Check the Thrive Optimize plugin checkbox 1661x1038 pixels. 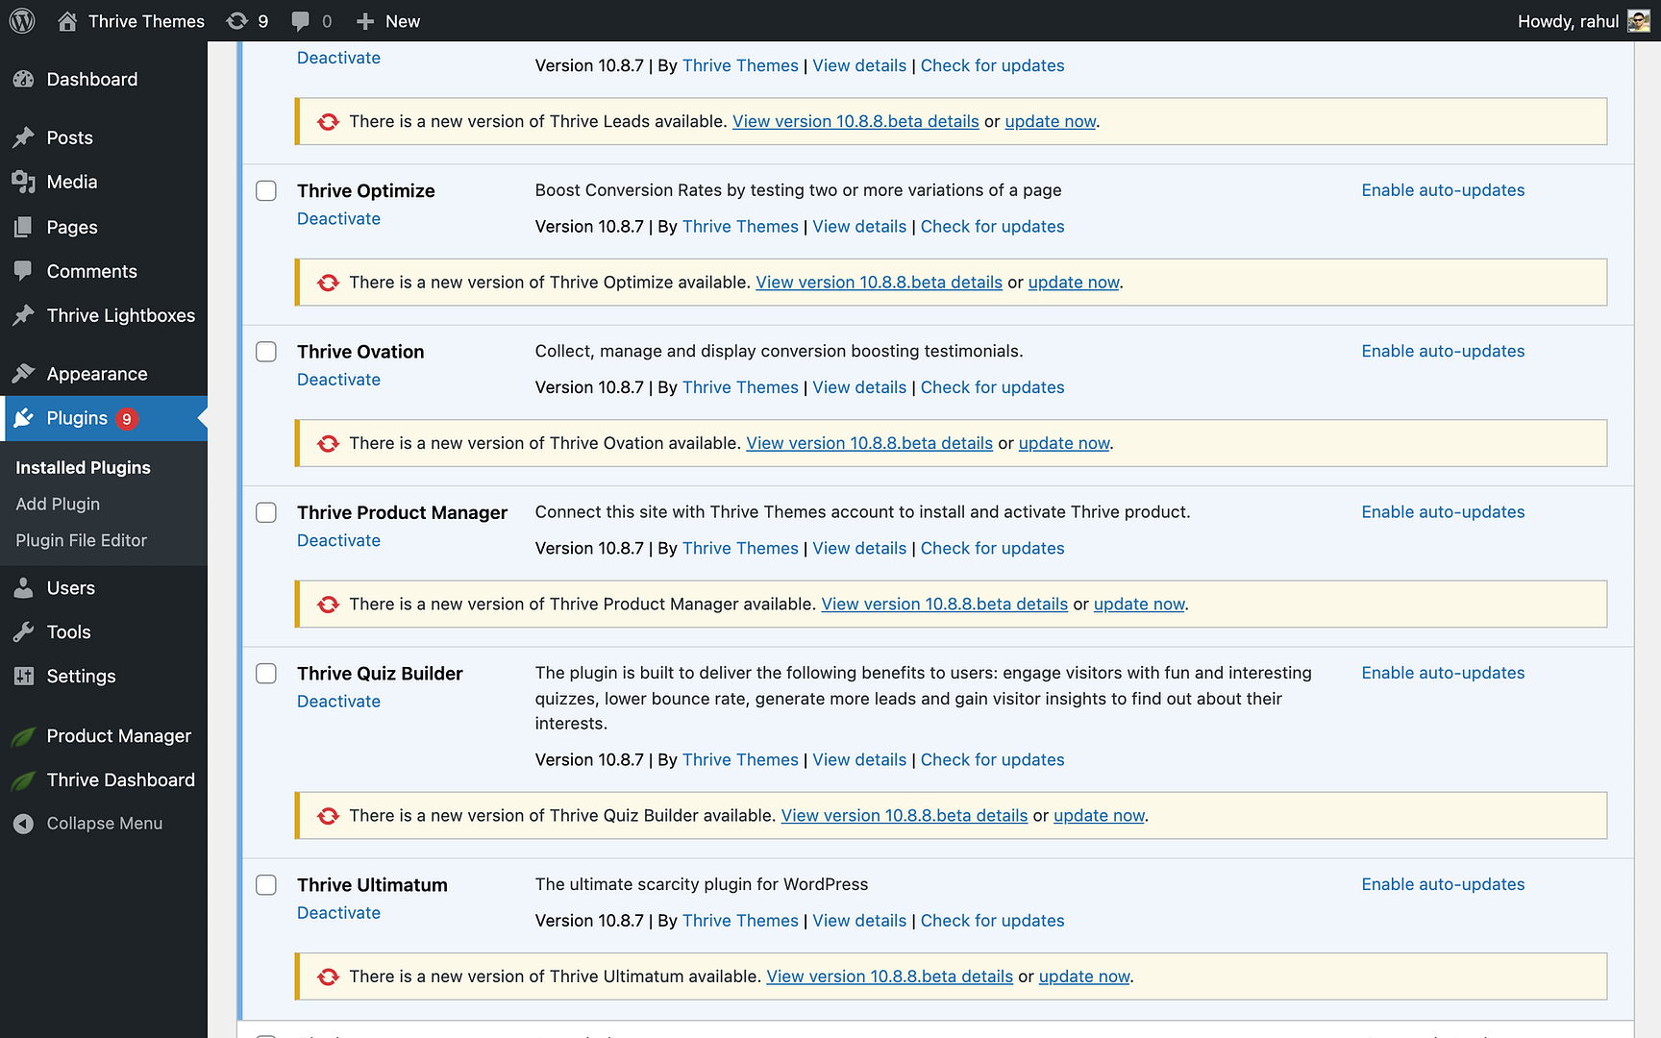coord(265,190)
